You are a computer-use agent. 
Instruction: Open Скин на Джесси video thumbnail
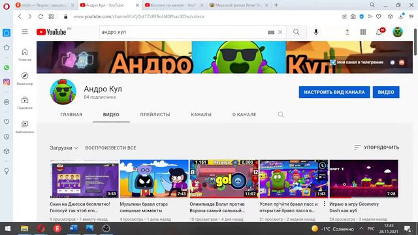tap(84, 179)
